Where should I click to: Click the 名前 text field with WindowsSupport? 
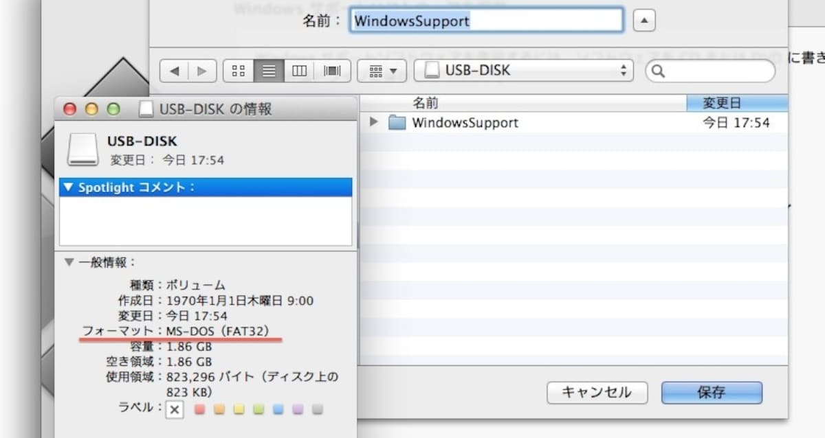pyautogui.click(x=486, y=21)
